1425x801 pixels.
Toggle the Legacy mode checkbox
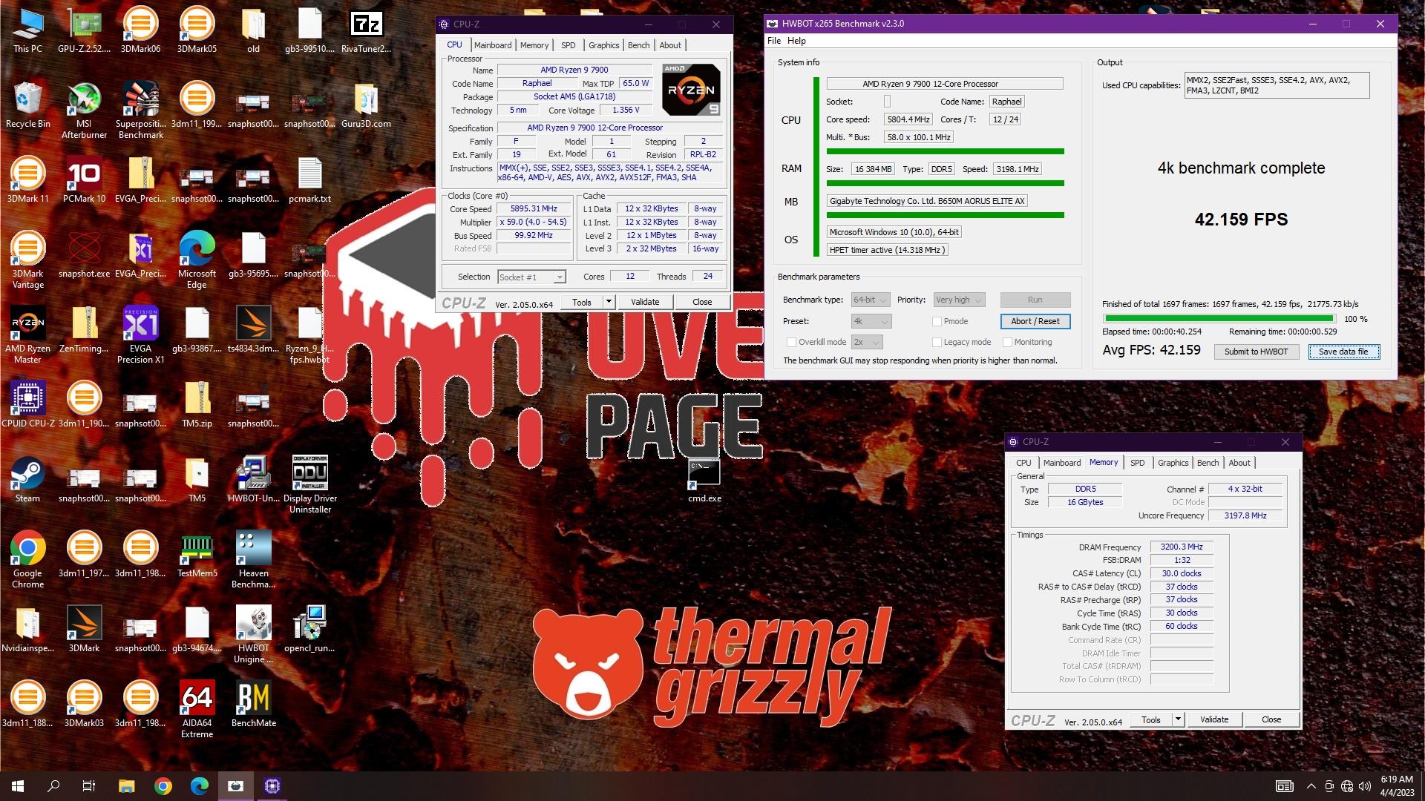(937, 342)
